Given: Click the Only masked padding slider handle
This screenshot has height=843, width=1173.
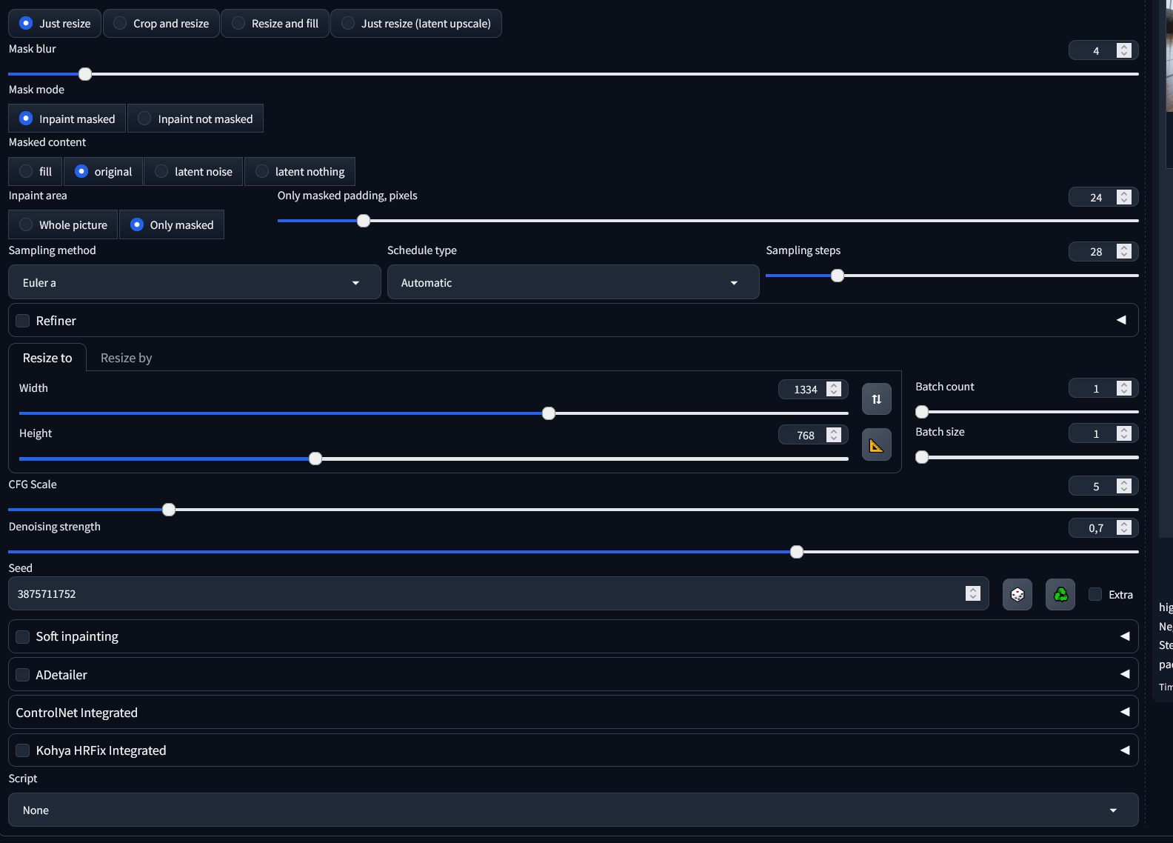Looking at the screenshot, I should [x=364, y=221].
